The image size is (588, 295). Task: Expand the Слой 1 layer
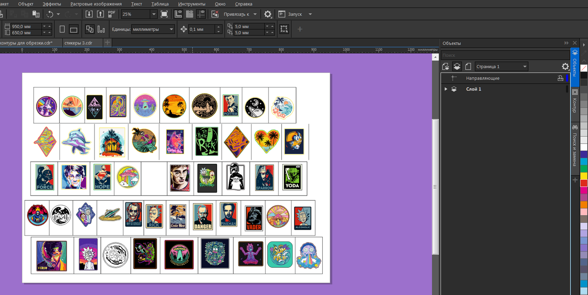click(446, 89)
